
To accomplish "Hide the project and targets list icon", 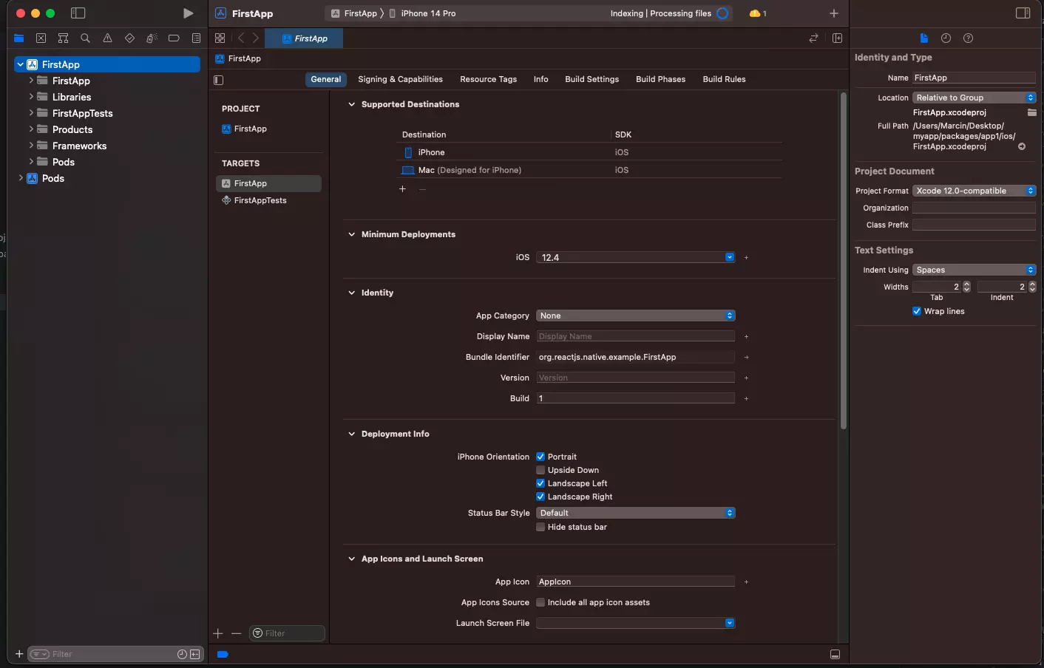I will [219, 80].
